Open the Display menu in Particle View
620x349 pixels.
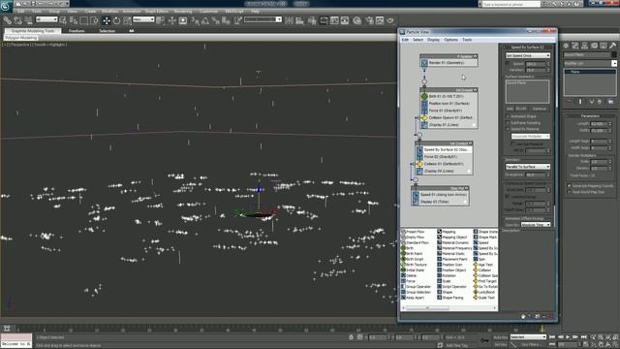tap(433, 40)
